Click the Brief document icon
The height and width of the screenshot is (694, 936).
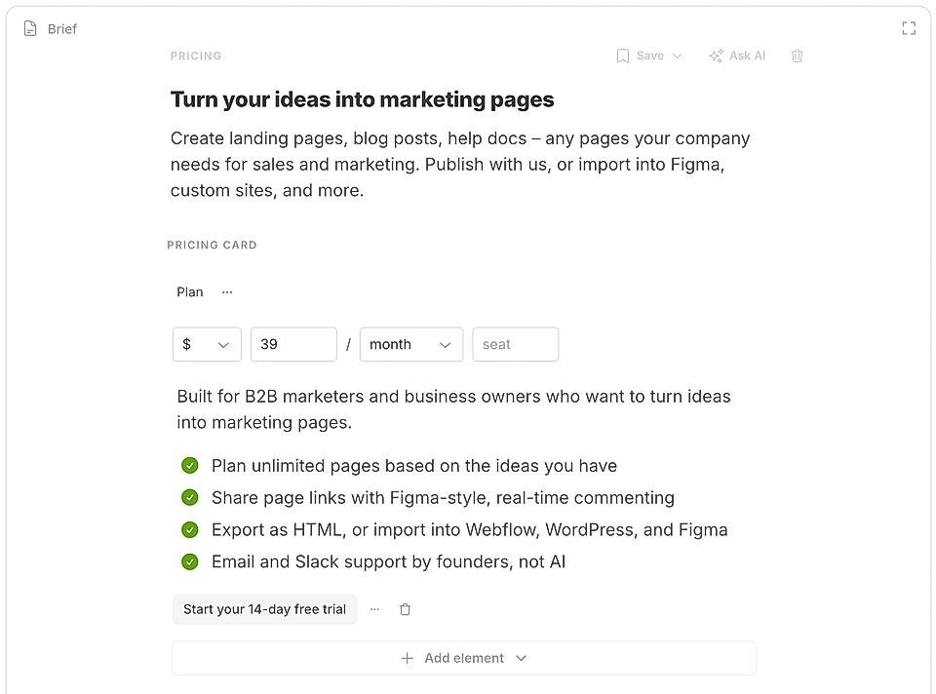pyautogui.click(x=30, y=28)
